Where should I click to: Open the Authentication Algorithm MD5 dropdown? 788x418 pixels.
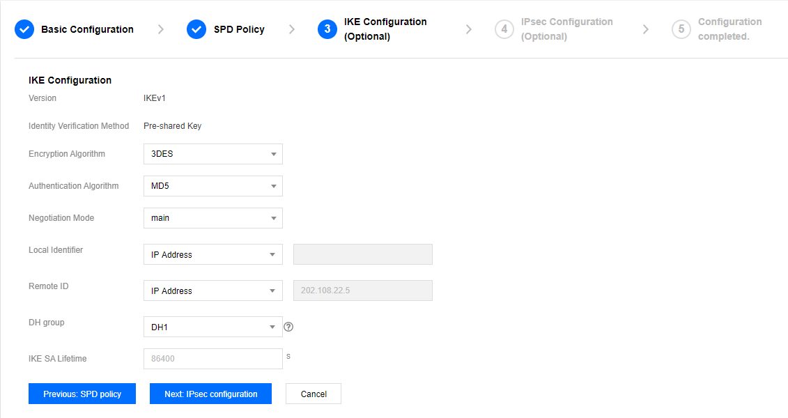pyautogui.click(x=213, y=186)
